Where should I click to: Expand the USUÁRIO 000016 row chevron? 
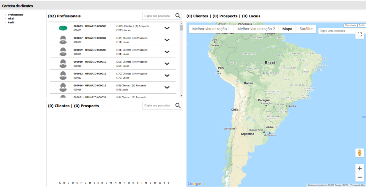pos(167,87)
